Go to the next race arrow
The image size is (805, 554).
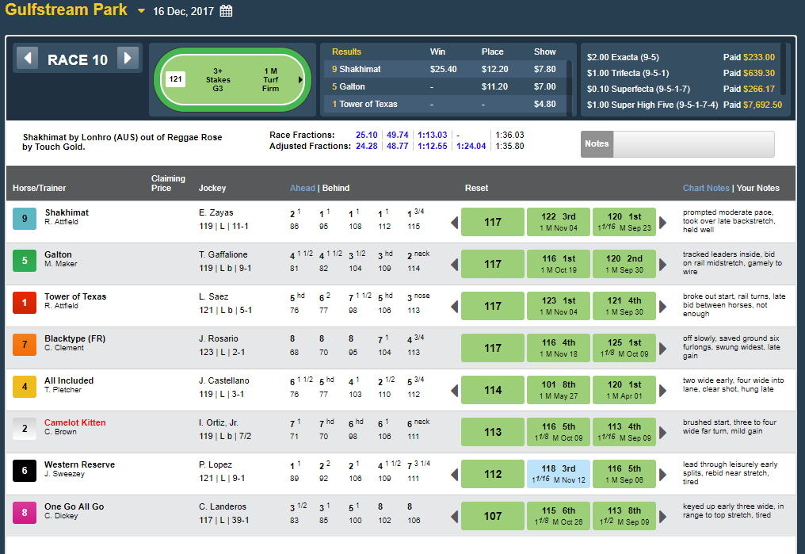[128, 59]
